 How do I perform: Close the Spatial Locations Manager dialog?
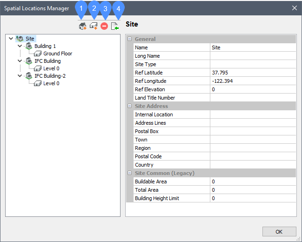click(294, 8)
